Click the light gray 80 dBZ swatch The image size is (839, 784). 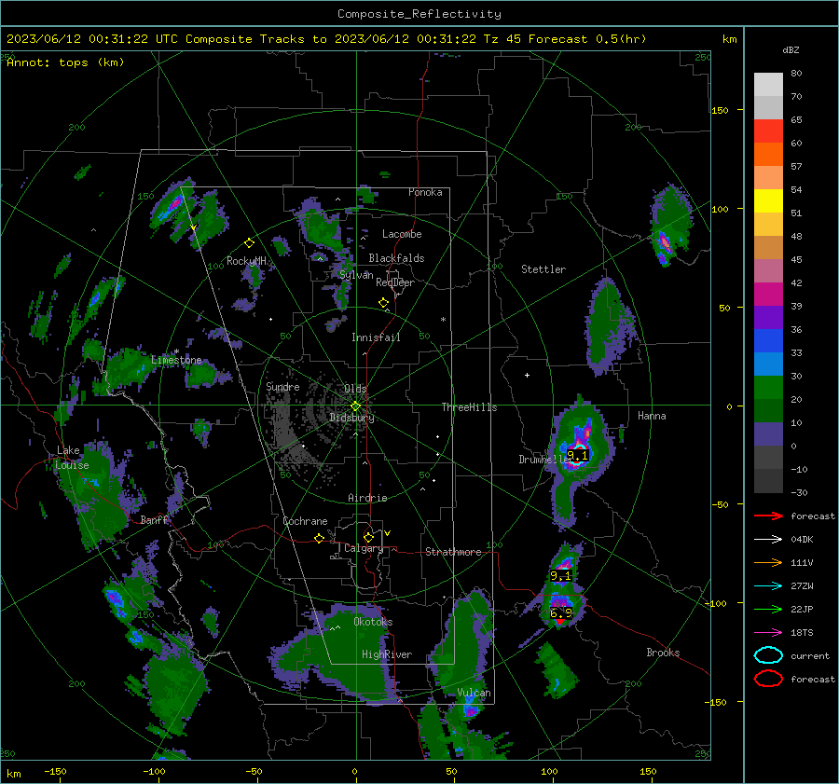click(x=768, y=85)
